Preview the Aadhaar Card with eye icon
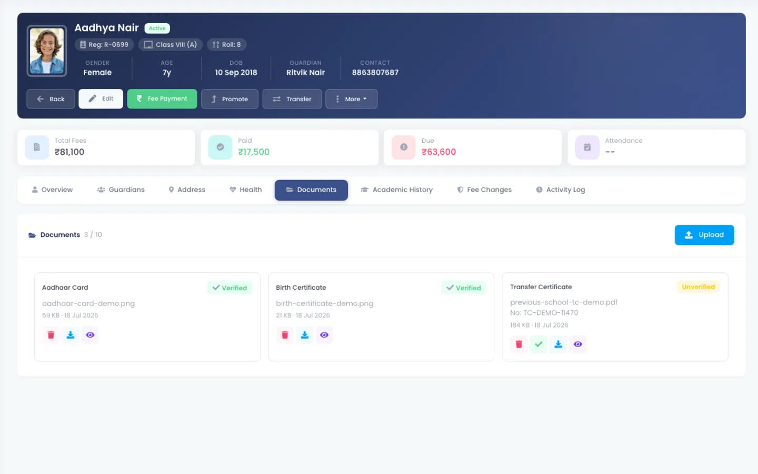758x474 pixels. 90,335
